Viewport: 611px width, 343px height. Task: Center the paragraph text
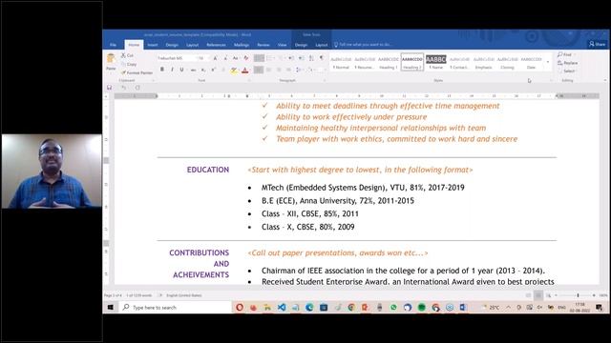pos(268,70)
